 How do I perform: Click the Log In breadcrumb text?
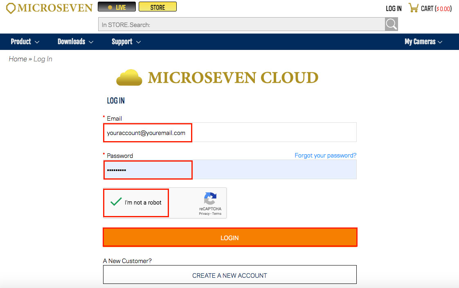(x=43, y=59)
